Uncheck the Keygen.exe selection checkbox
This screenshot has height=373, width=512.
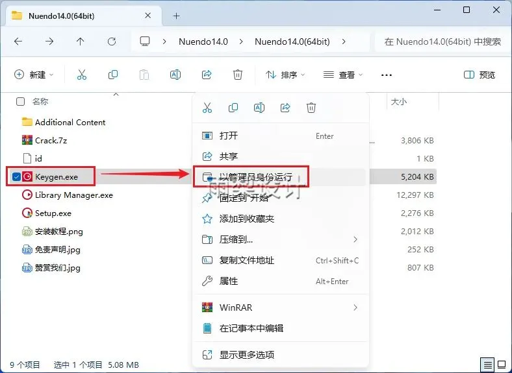16,176
